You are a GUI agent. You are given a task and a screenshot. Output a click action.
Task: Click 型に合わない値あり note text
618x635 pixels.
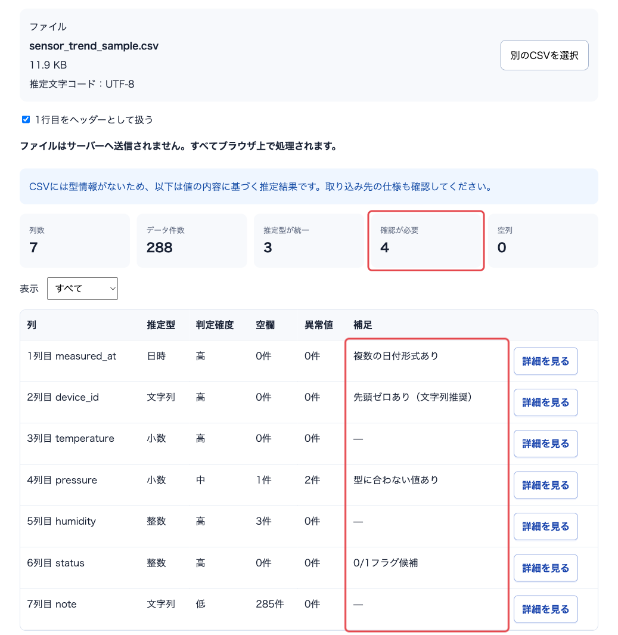(396, 480)
